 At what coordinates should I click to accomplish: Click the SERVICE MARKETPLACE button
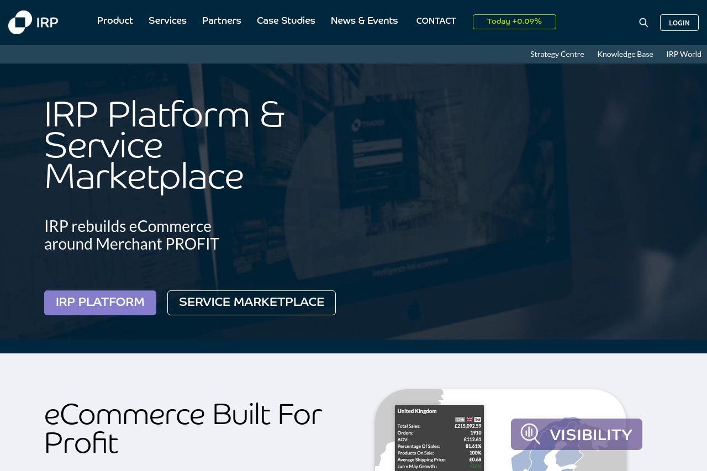coord(251,303)
